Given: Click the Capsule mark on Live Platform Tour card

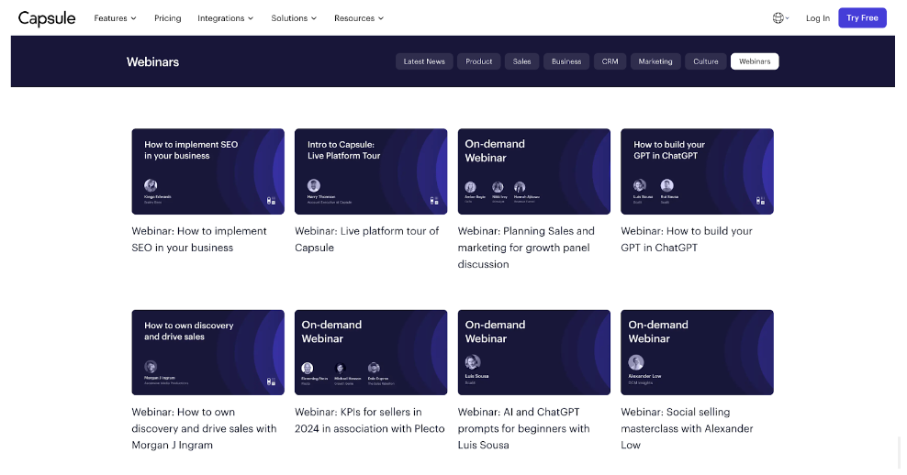Looking at the screenshot, I should point(434,201).
